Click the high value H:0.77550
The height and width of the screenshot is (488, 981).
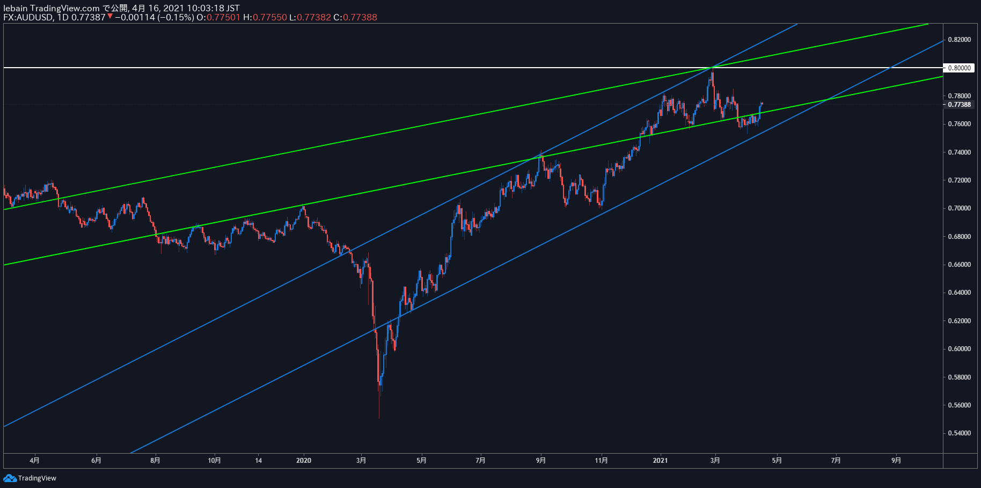(265, 17)
